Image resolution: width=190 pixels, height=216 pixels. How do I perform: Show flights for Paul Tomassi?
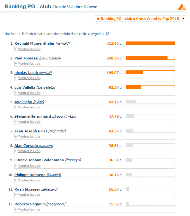(29, 64)
